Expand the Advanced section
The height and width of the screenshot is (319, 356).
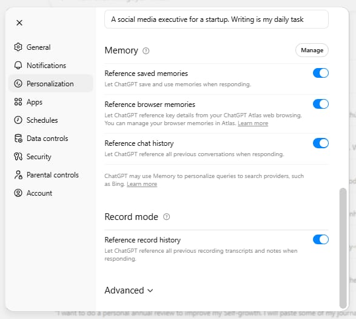pyautogui.click(x=129, y=290)
